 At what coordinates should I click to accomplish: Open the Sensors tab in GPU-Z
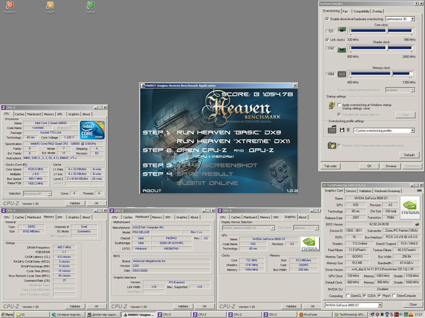point(351,191)
